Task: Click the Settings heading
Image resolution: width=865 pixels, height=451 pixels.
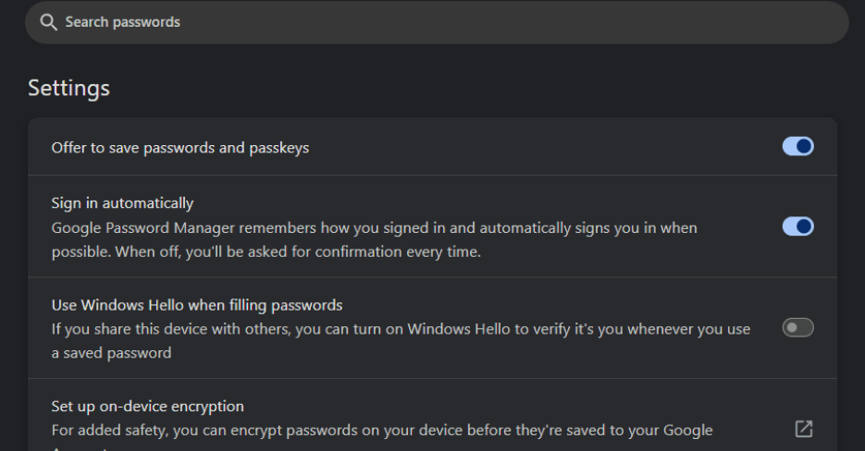Action: (x=68, y=88)
